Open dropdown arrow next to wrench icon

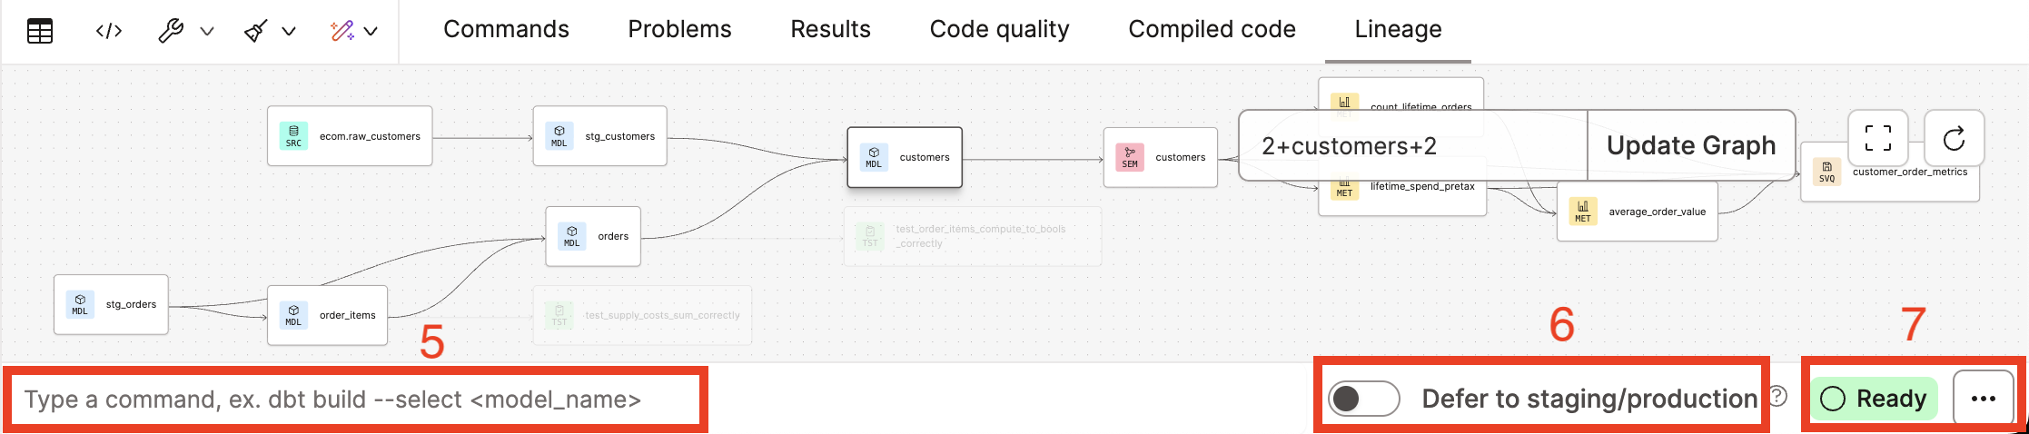click(207, 32)
